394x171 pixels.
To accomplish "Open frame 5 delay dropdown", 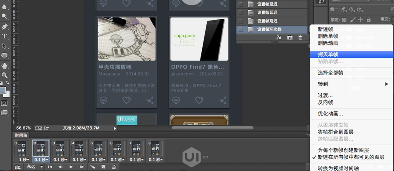I will [98, 160].
